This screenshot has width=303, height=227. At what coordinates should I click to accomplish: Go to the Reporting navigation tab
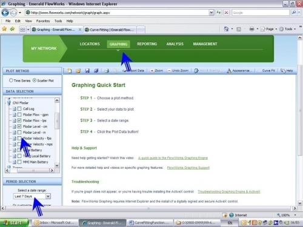[147, 44]
